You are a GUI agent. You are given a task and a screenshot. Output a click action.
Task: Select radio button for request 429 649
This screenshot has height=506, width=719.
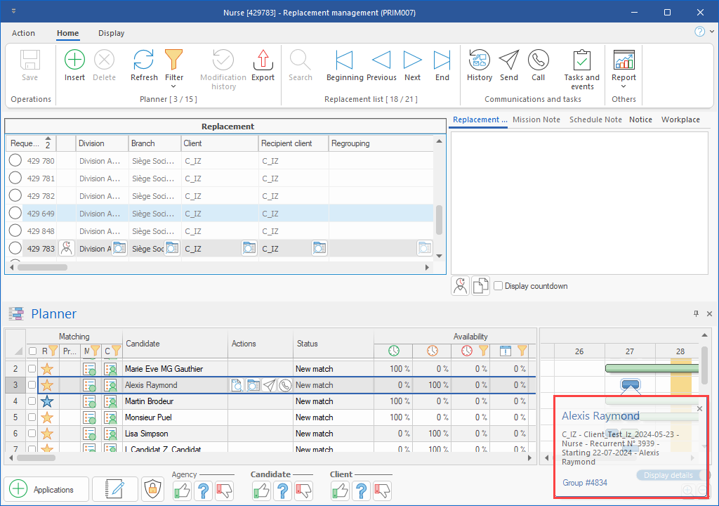15,214
